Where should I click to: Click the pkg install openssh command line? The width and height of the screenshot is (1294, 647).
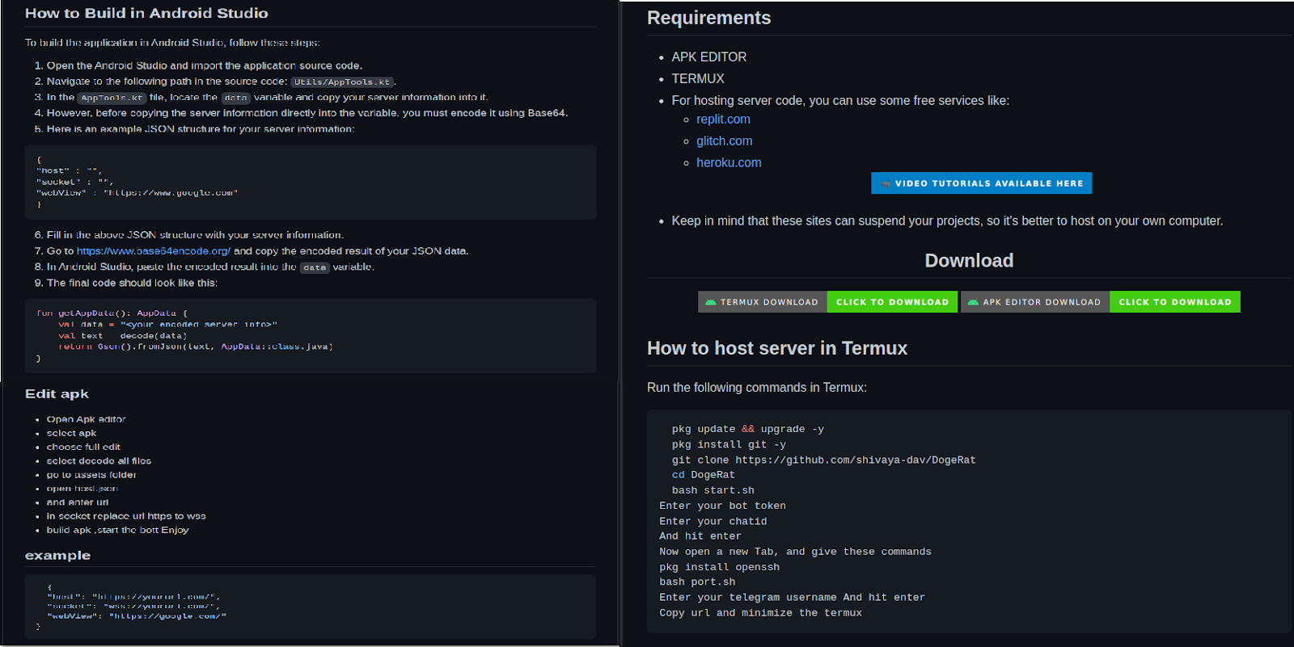point(719,567)
